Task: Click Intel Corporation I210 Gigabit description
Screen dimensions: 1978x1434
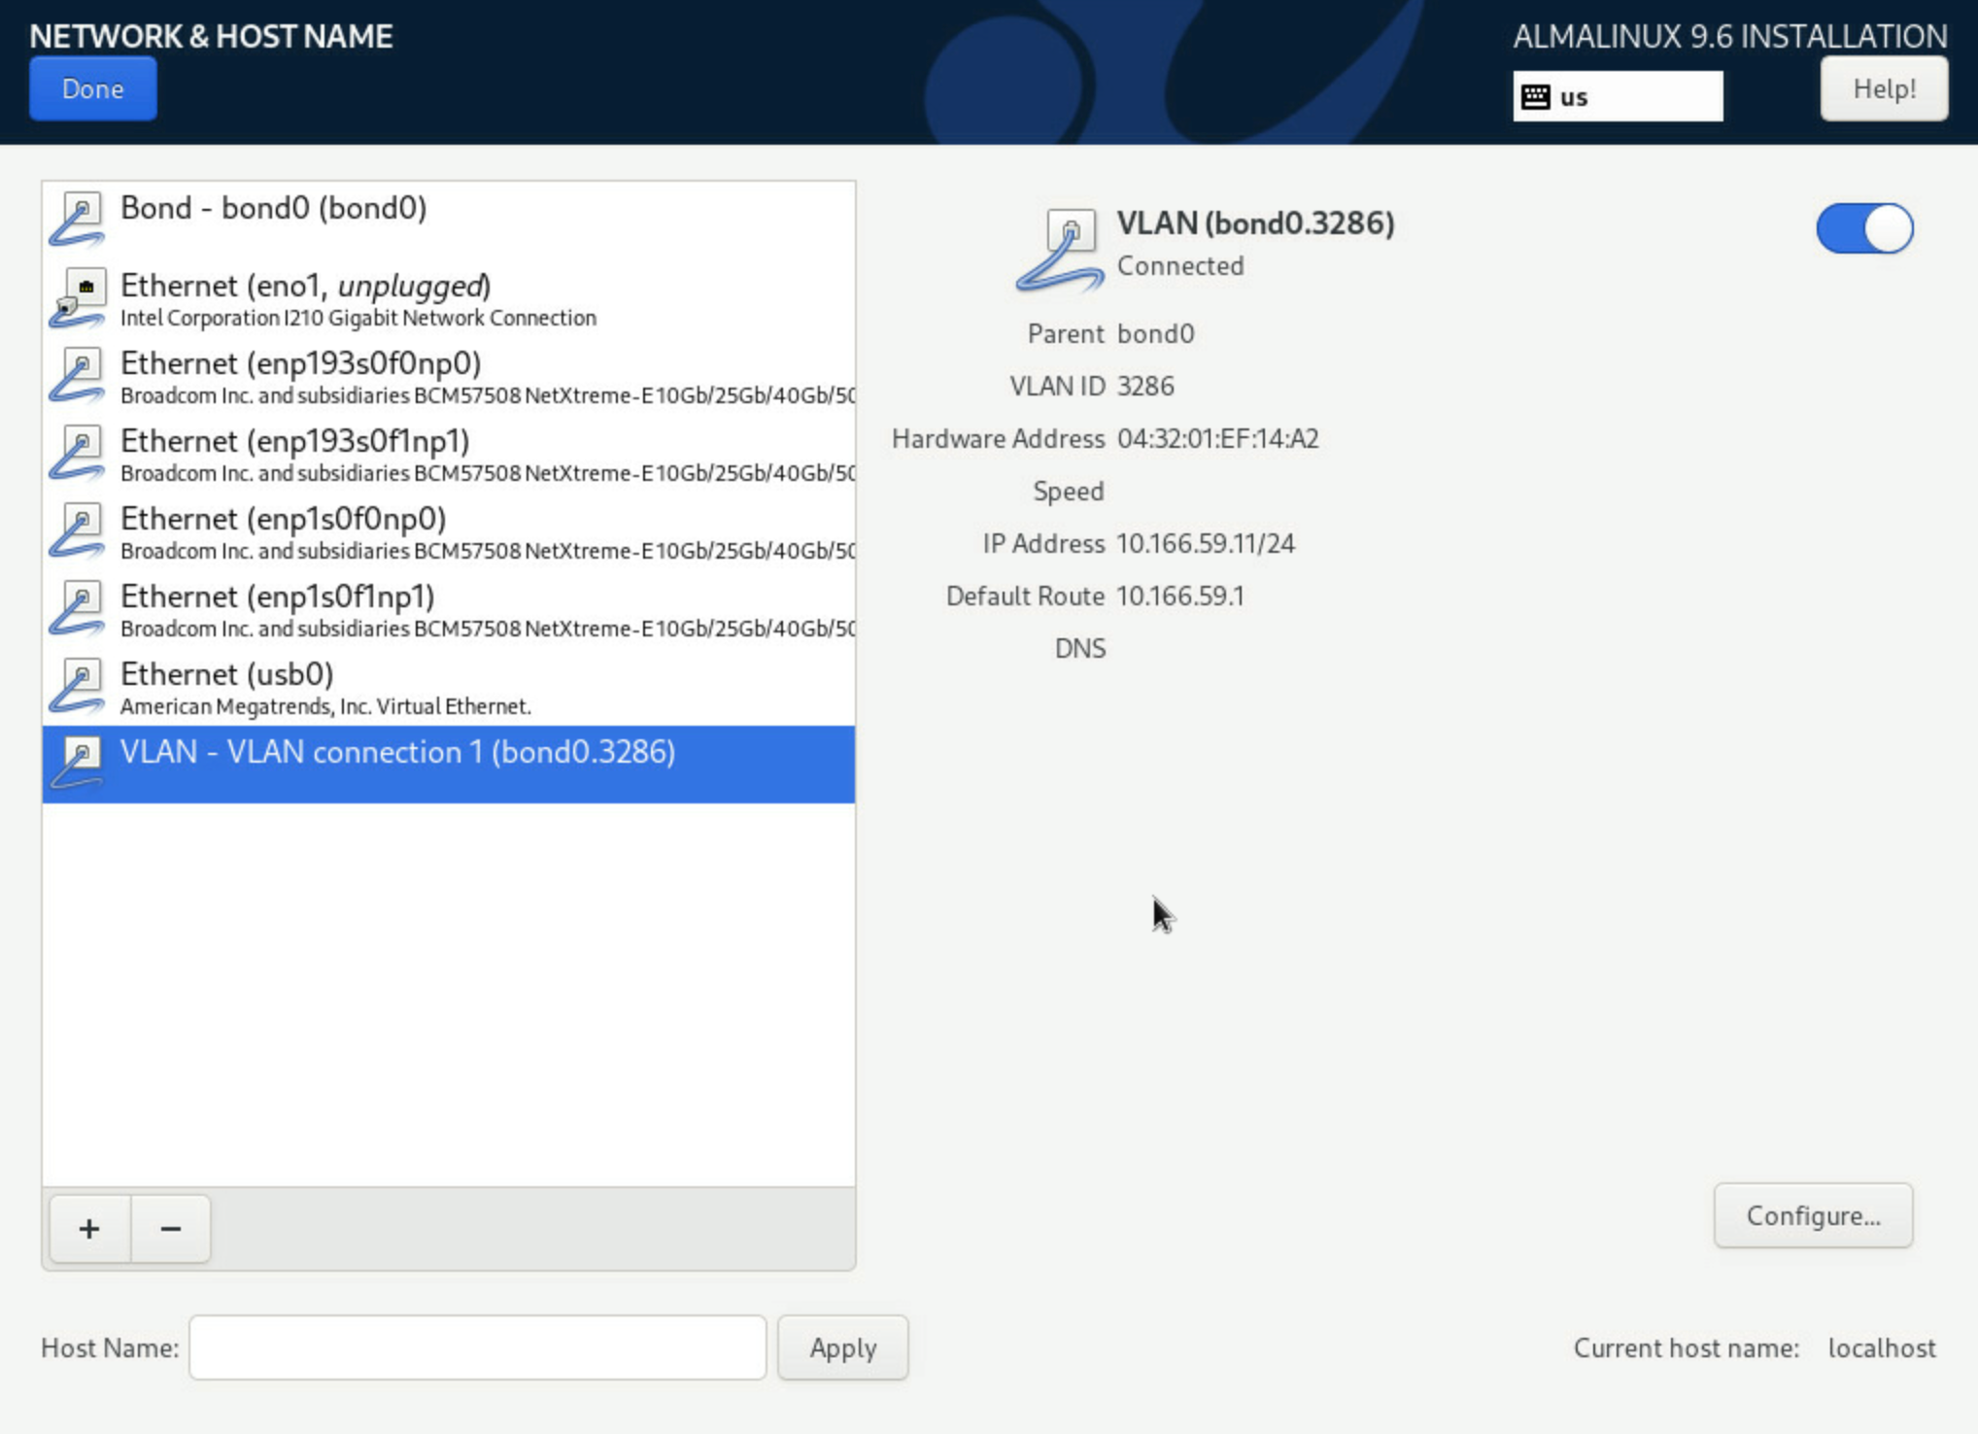Action: pyautogui.click(x=358, y=318)
